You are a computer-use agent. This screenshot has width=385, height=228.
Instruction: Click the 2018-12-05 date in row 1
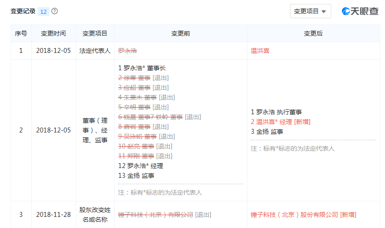click(53, 51)
